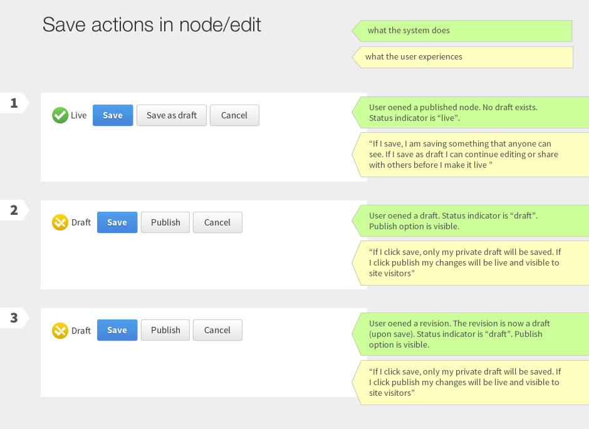The height and width of the screenshot is (429, 589).
Task: Click the Save as draft button
Action: click(x=171, y=115)
